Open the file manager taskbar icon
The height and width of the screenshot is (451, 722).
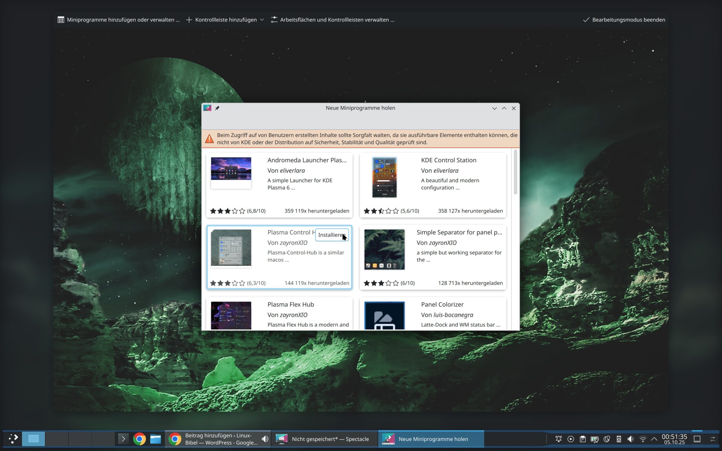[x=155, y=439]
